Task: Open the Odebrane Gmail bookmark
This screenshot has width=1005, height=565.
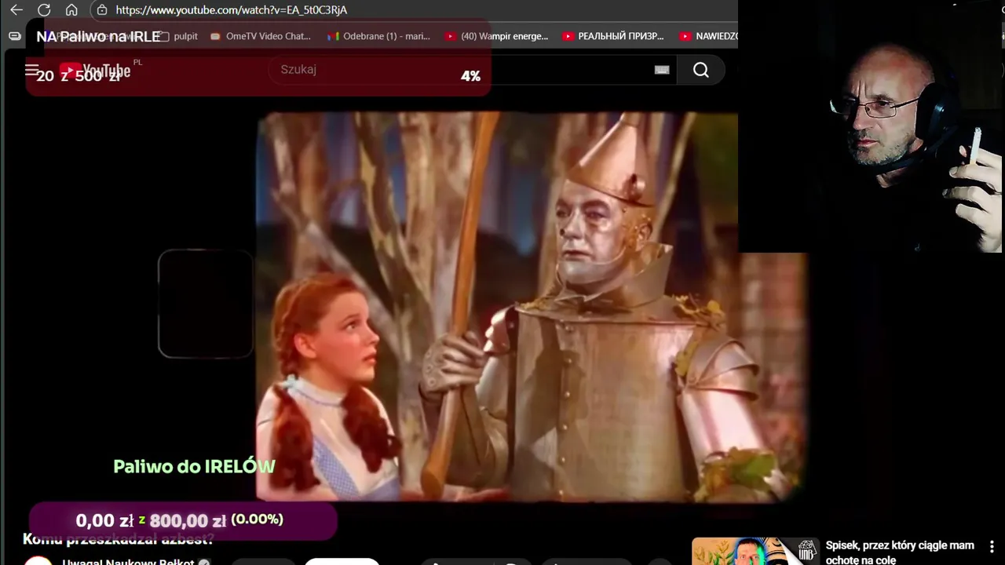Action: [x=378, y=36]
